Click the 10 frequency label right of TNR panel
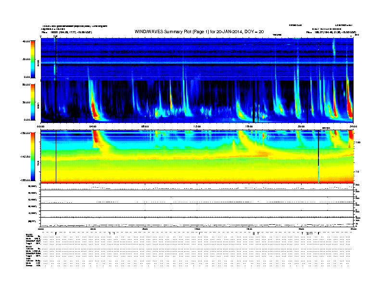This screenshot has width=381, height=294. pyautogui.click(x=357, y=172)
